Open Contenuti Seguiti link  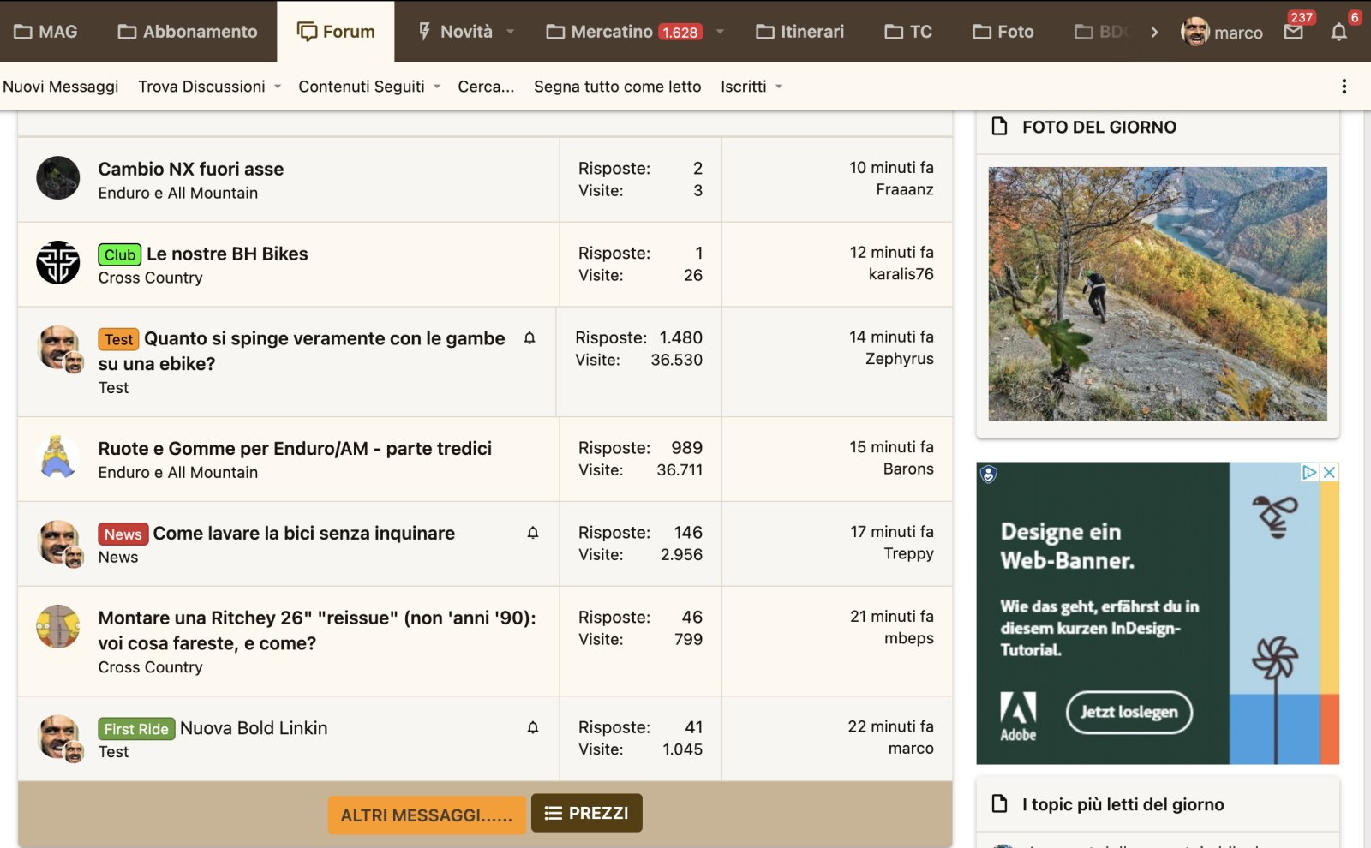pyautogui.click(x=362, y=87)
